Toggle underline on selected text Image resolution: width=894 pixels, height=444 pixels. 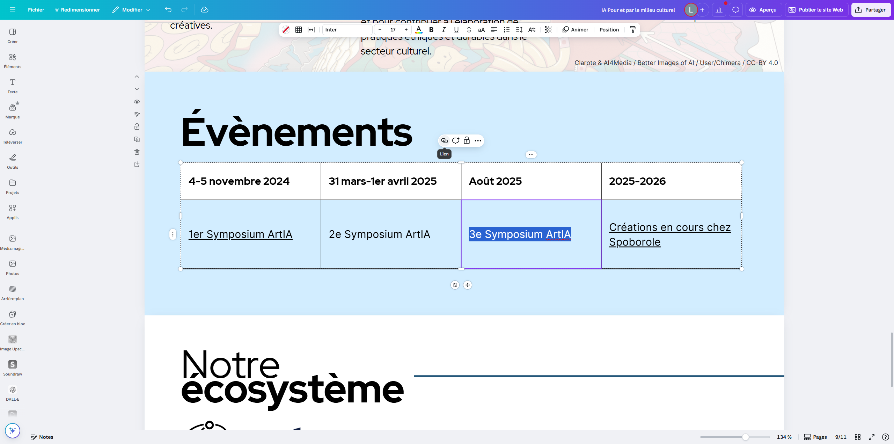[x=456, y=30]
